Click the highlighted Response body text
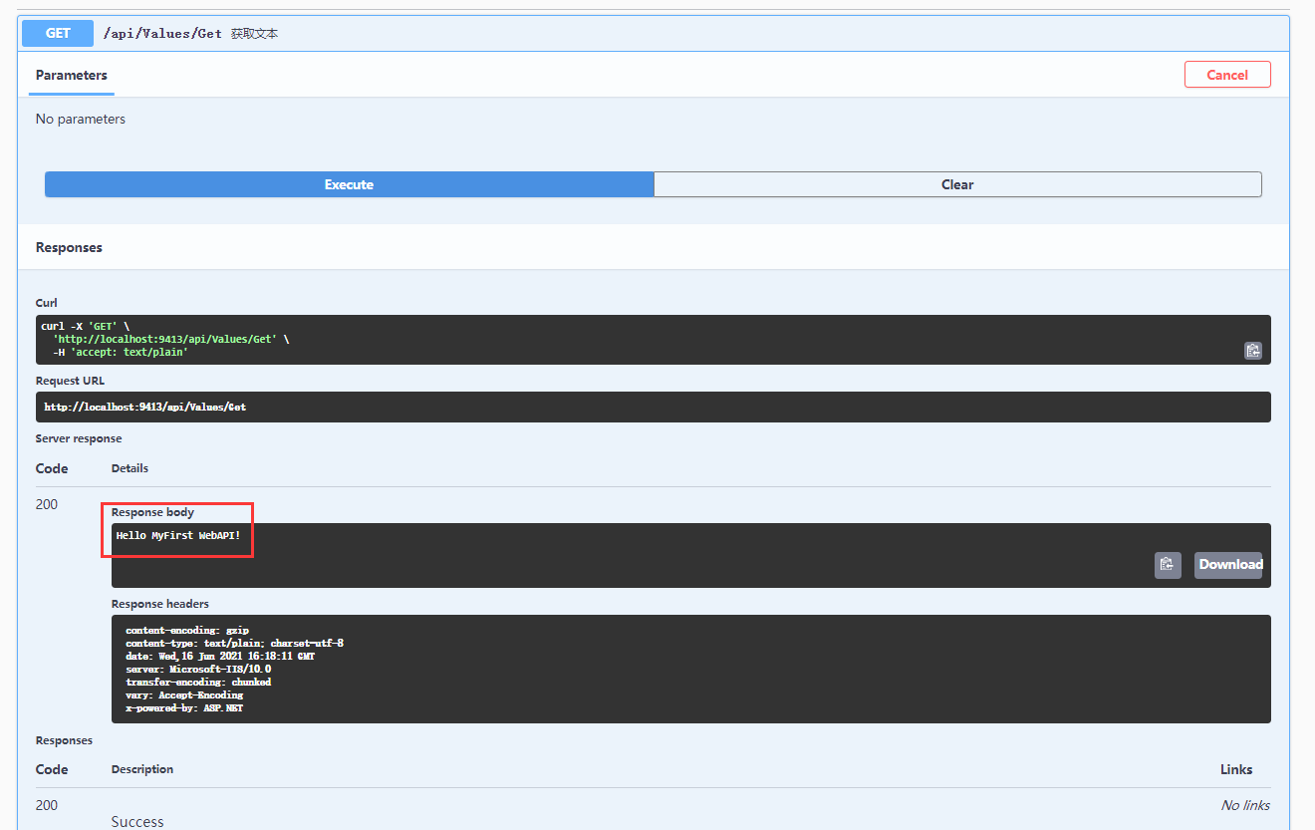Viewport: 1315px width, 830px height. point(151,511)
